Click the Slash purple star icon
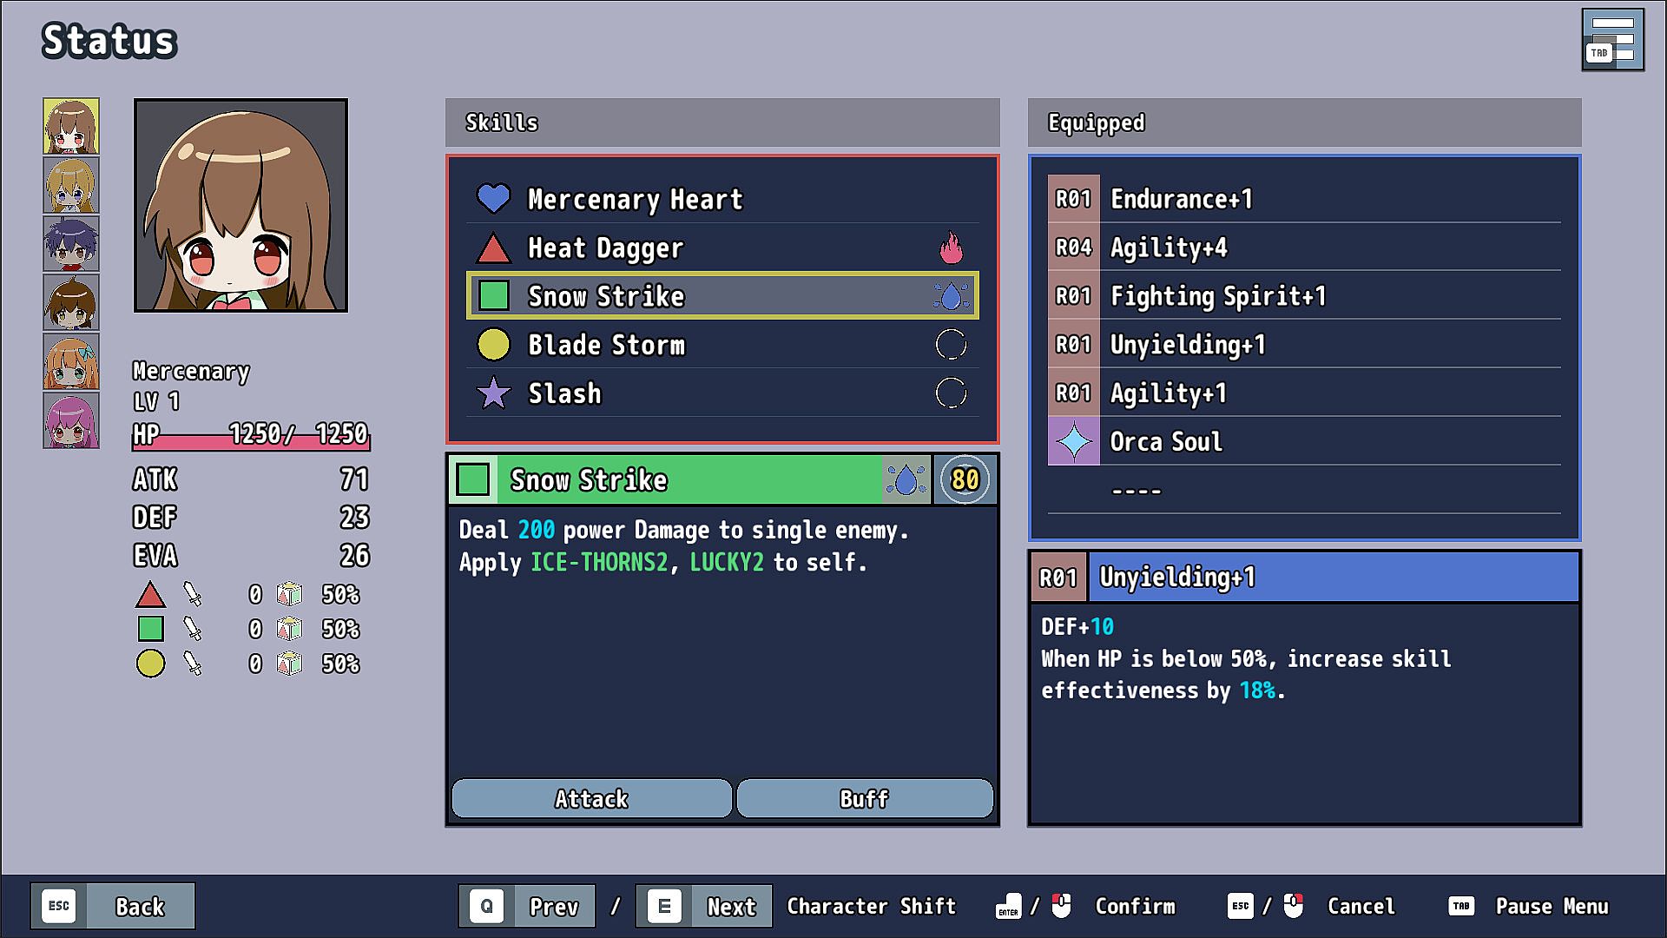1667x938 pixels. click(x=493, y=393)
